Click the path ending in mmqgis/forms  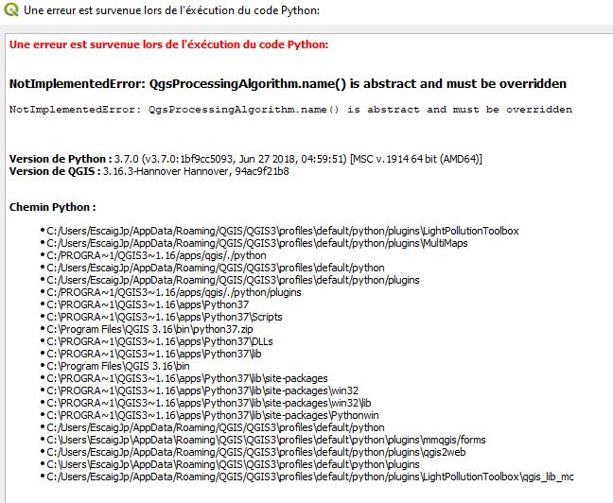pyautogui.click(x=266, y=440)
